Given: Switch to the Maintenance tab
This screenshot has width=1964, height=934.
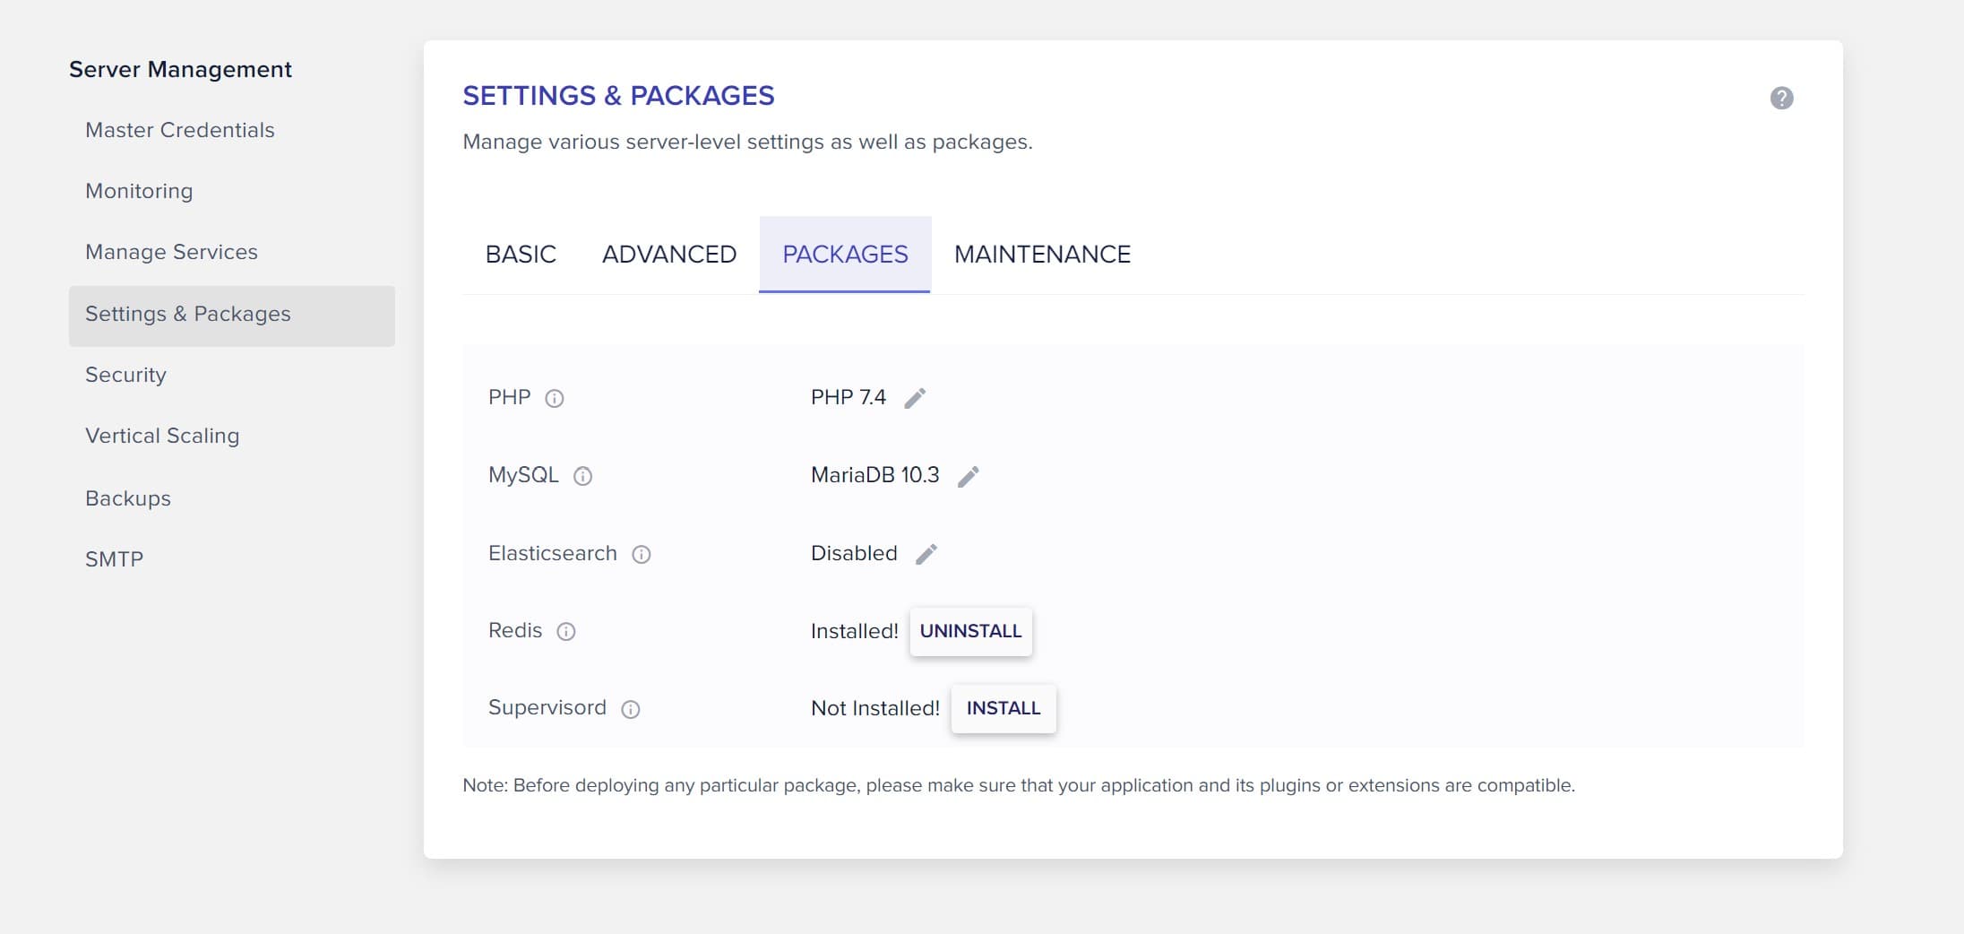Looking at the screenshot, I should [1042, 255].
